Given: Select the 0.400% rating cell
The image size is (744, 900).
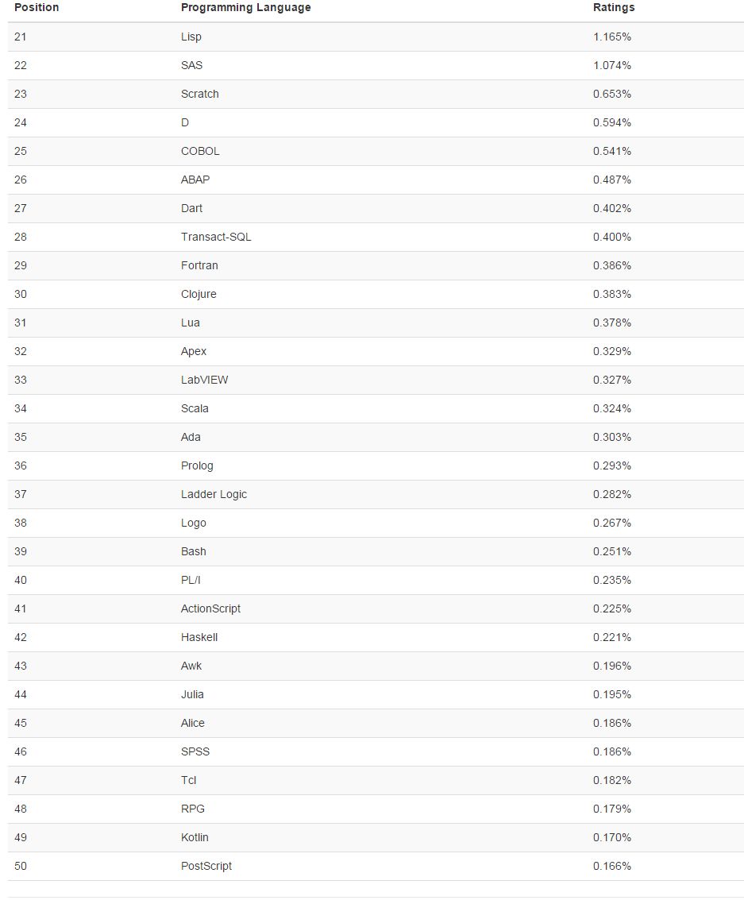Looking at the screenshot, I should [612, 237].
